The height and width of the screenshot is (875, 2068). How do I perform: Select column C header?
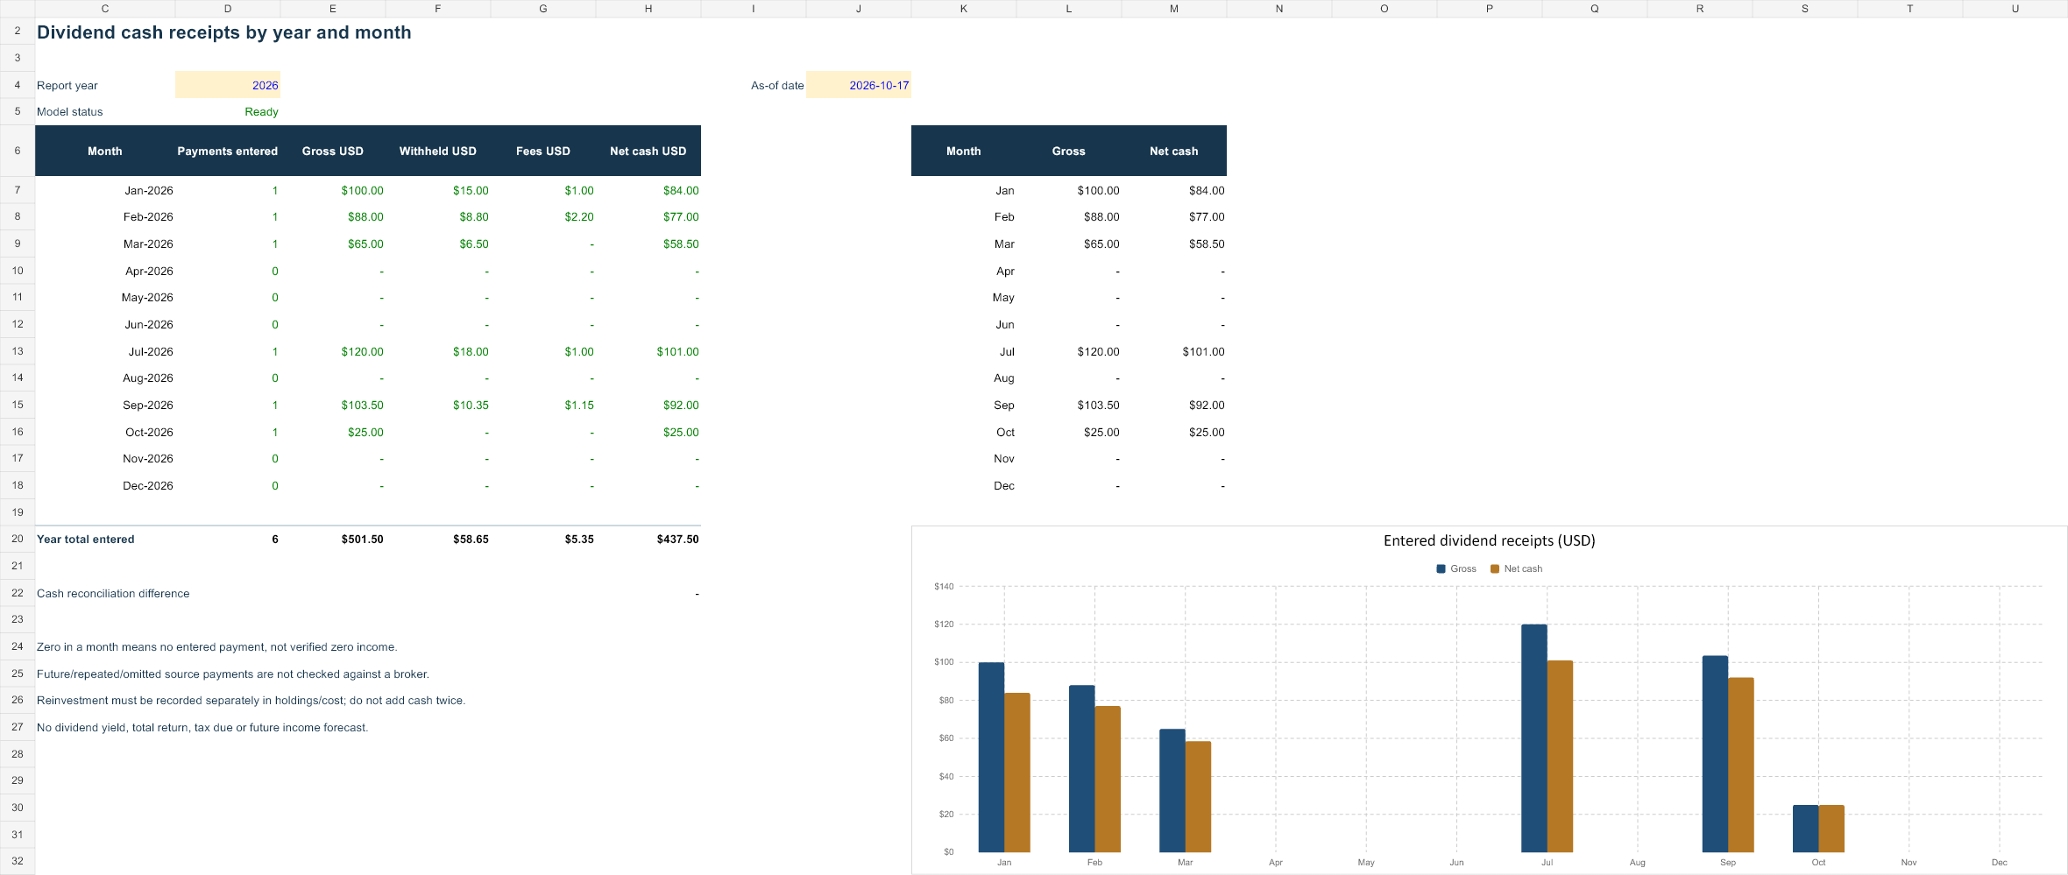click(x=105, y=9)
